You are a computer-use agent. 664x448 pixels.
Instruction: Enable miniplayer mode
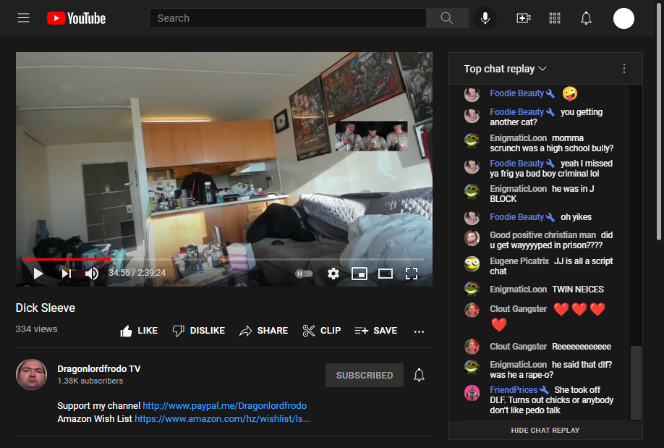tap(359, 274)
